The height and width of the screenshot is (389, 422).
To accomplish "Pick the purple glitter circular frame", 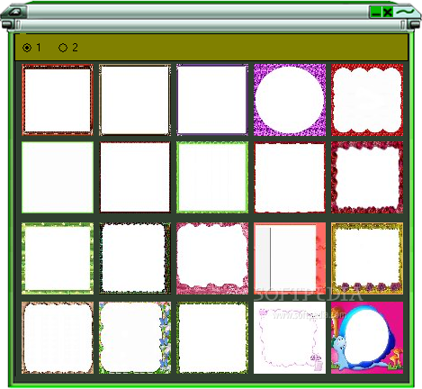I will click(x=290, y=100).
